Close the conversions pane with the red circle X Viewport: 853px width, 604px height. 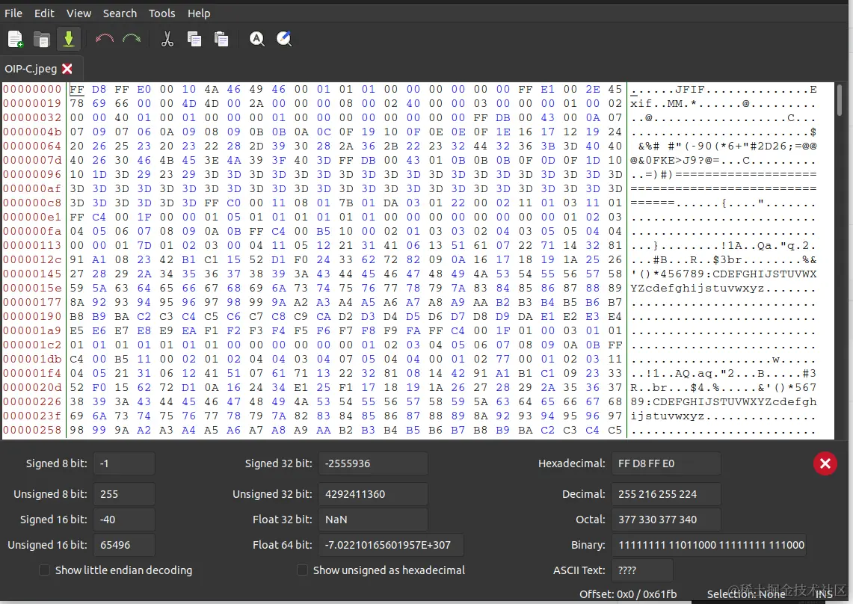coord(825,463)
